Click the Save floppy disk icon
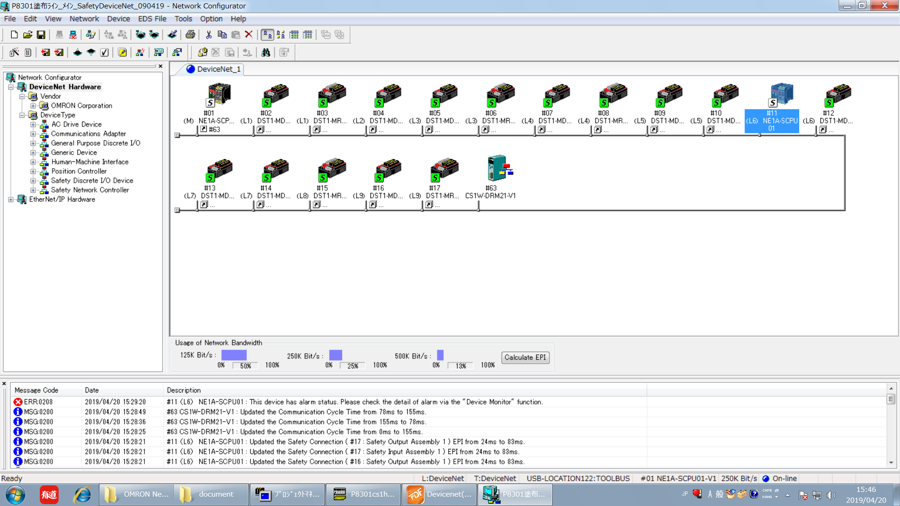The width and height of the screenshot is (900, 506). point(41,35)
